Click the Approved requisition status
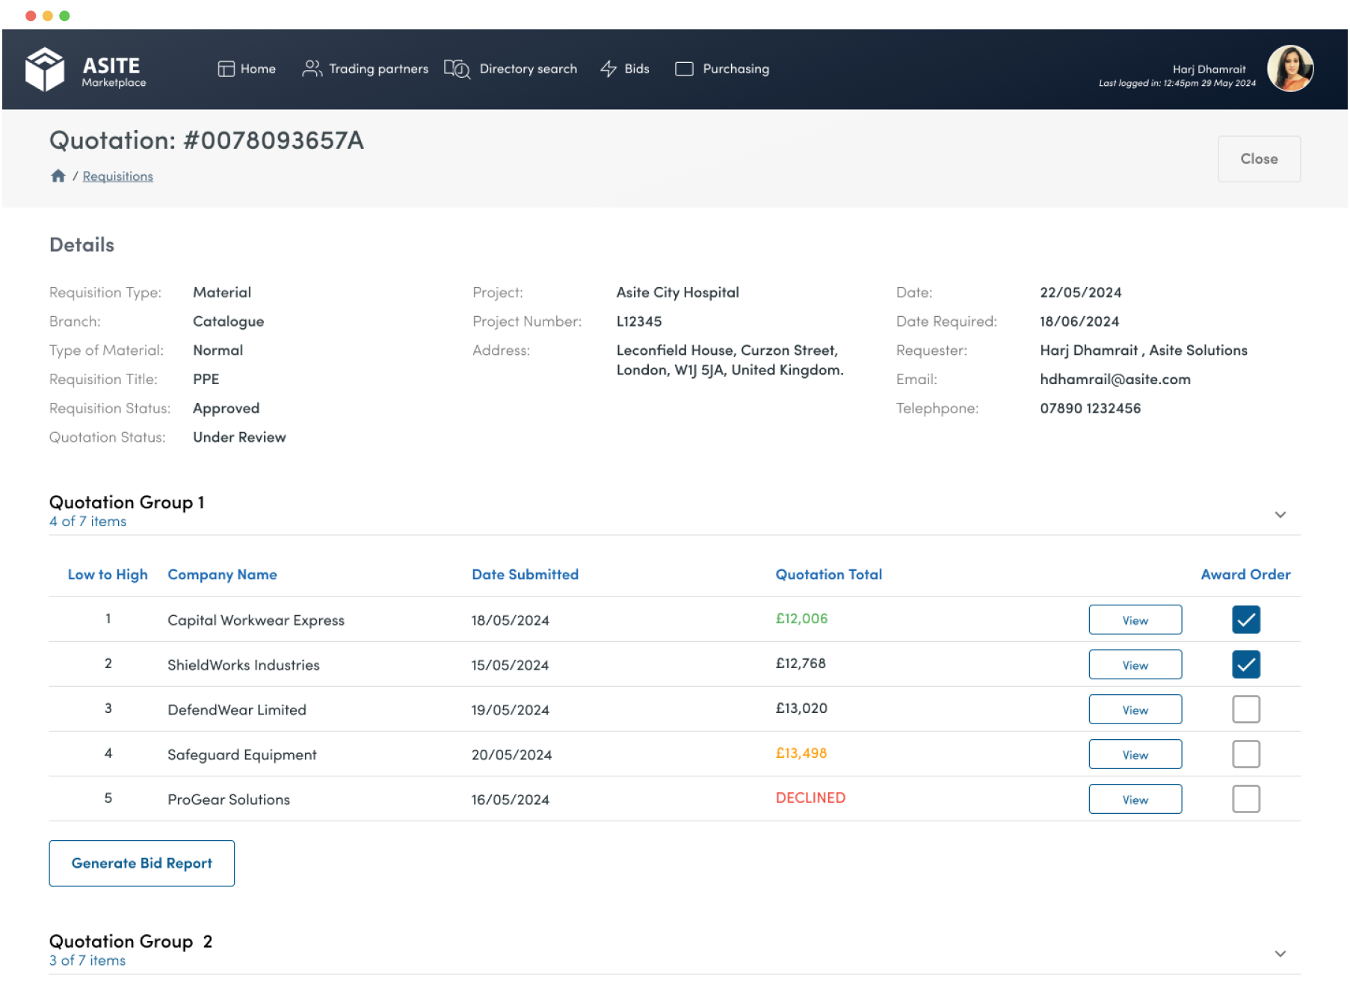The image size is (1350, 988). (x=226, y=409)
